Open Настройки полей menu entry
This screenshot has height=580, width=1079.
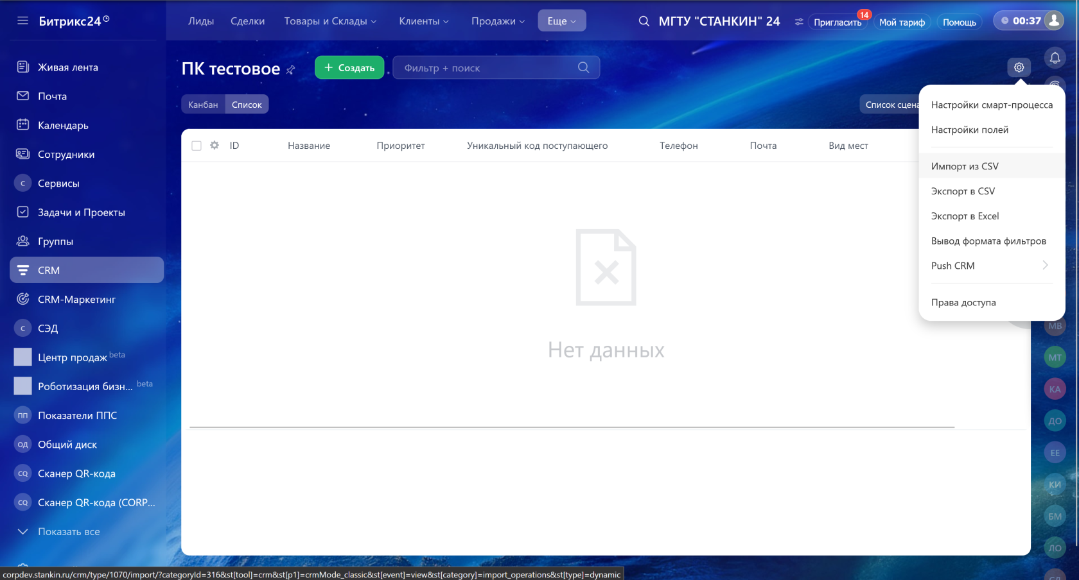click(x=992, y=130)
